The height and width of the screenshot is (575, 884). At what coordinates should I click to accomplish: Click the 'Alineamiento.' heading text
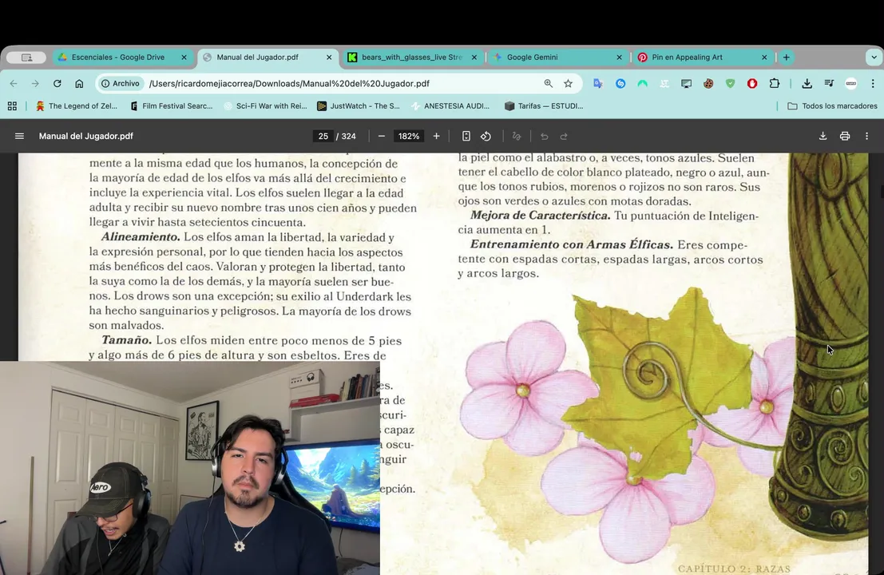pos(141,237)
